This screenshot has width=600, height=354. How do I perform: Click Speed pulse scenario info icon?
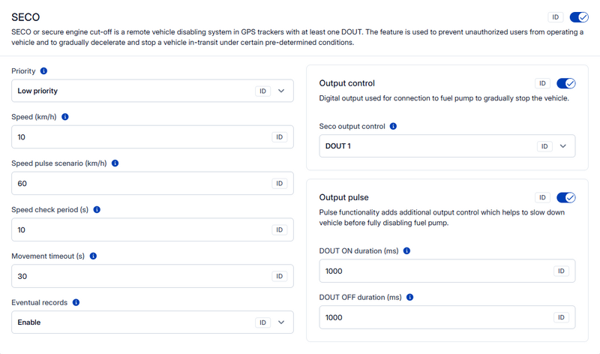pos(115,163)
